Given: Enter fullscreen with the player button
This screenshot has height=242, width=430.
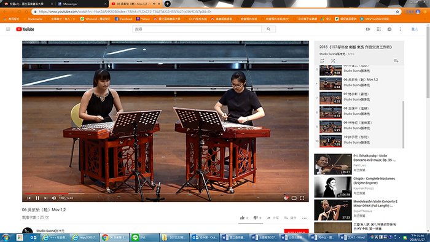Looking at the screenshot, I should [302, 198].
